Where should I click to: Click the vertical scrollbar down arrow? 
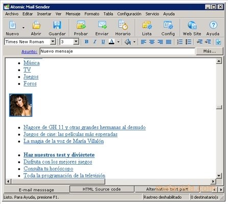(x=219, y=175)
